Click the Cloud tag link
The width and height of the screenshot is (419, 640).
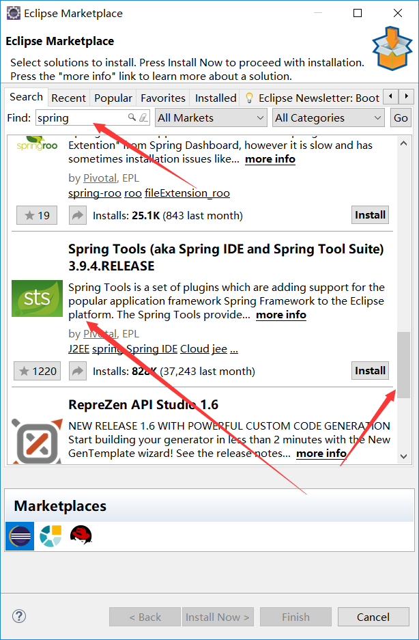pos(194,349)
